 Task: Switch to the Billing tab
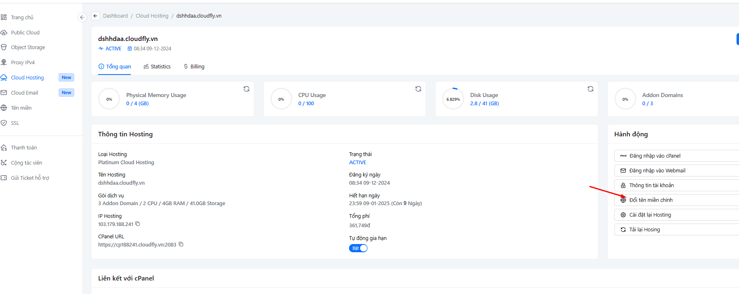194,67
